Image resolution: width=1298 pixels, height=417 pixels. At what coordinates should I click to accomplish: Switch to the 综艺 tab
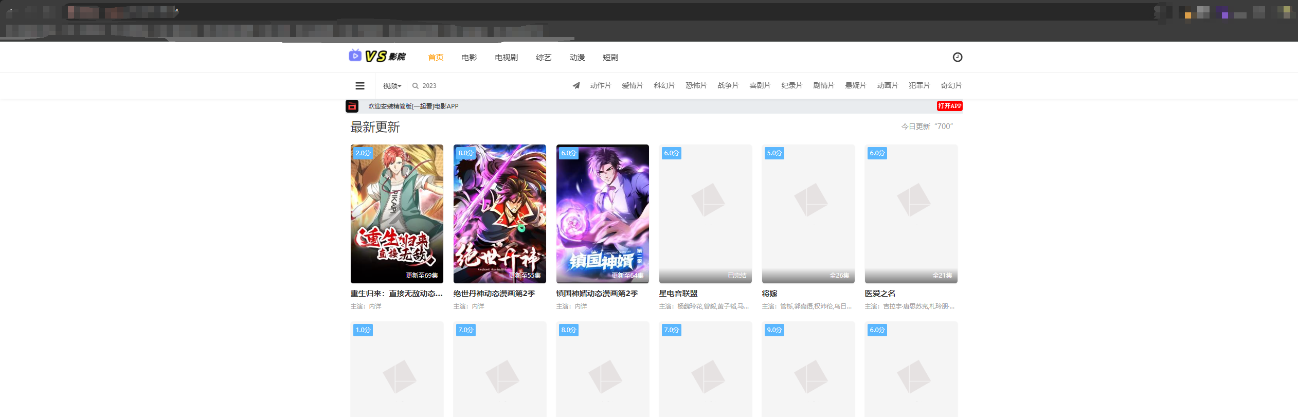click(x=544, y=57)
